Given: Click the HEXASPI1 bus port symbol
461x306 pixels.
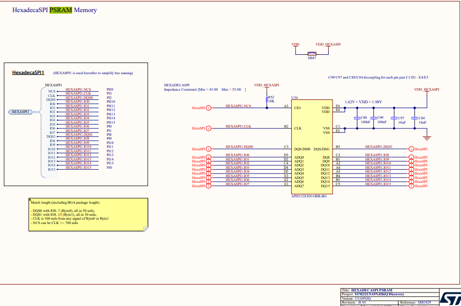Looking at the screenshot, I should point(20,112).
